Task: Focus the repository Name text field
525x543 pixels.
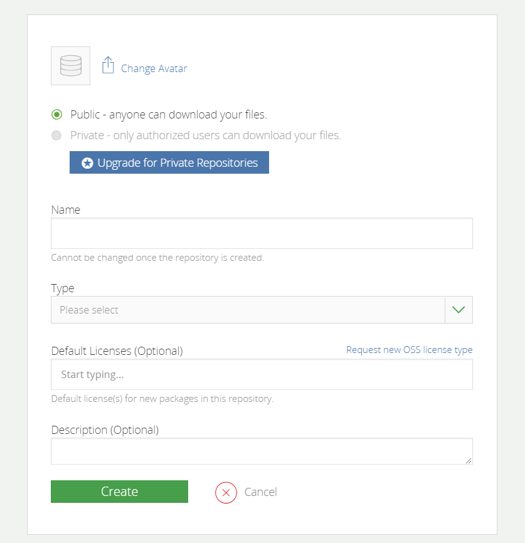Action: pos(262,233)
